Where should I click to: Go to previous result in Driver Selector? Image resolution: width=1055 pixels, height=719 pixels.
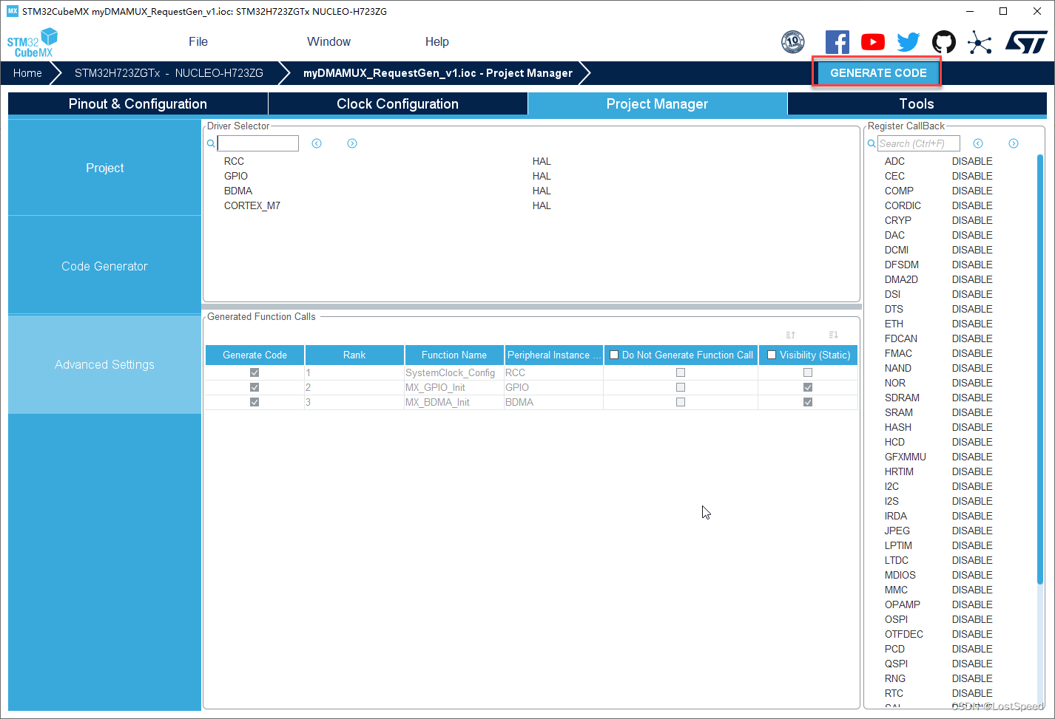(317, 143)
